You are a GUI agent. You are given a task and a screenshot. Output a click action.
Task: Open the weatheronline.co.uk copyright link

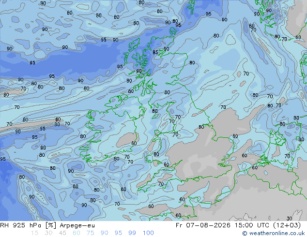[x=274, y=233]
